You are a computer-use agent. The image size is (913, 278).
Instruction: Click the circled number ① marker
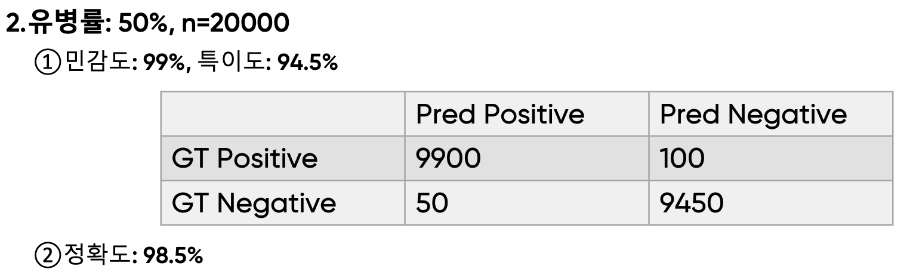point(48,62)
